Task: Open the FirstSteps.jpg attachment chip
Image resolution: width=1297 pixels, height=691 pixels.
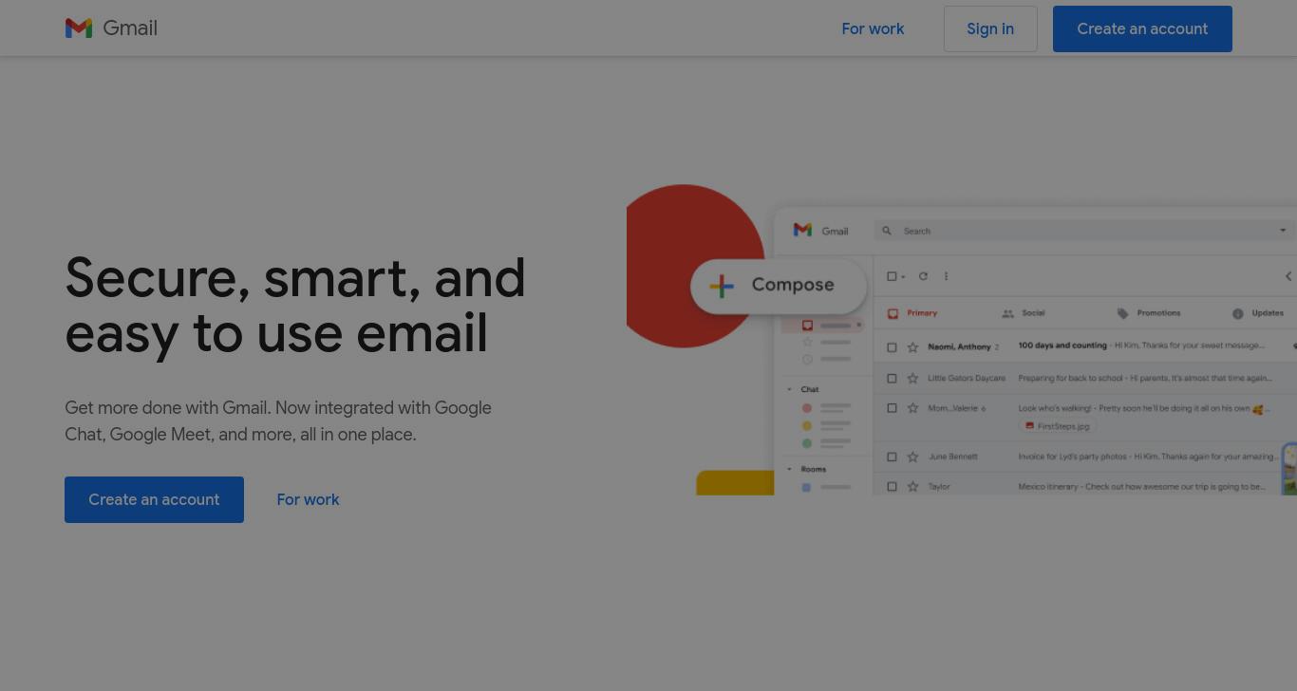Action: coord(1058,426)
